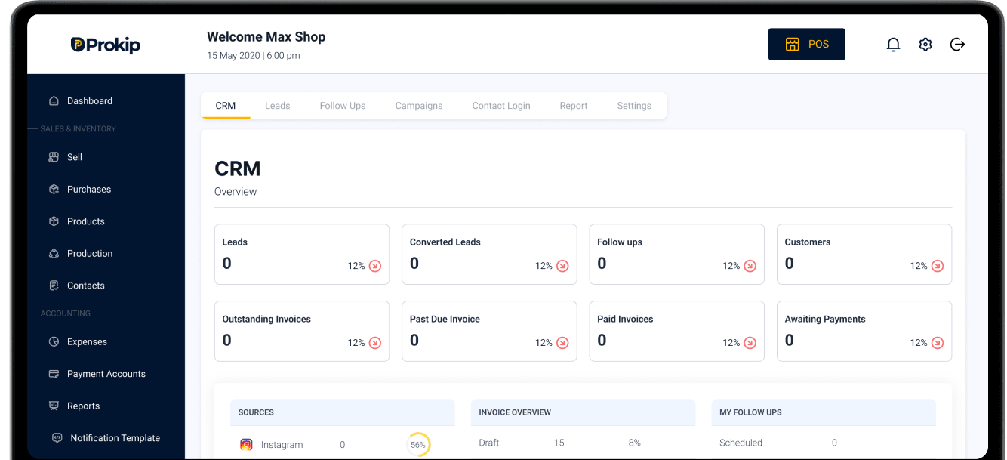Click the Products cube icon
The height and width of the screenshot is (460, 1007).
tap(54, 221)
